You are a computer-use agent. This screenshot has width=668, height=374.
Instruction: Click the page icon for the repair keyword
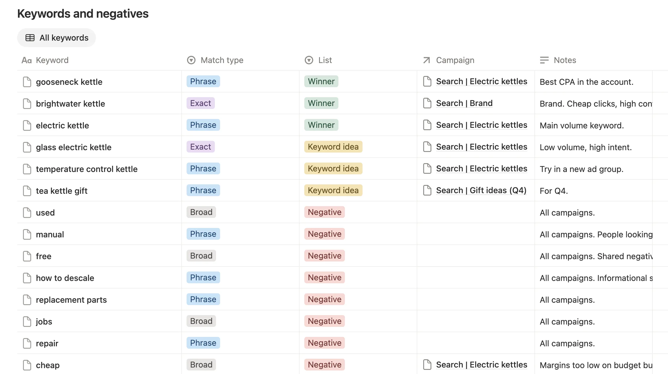(x=27, y=343)
